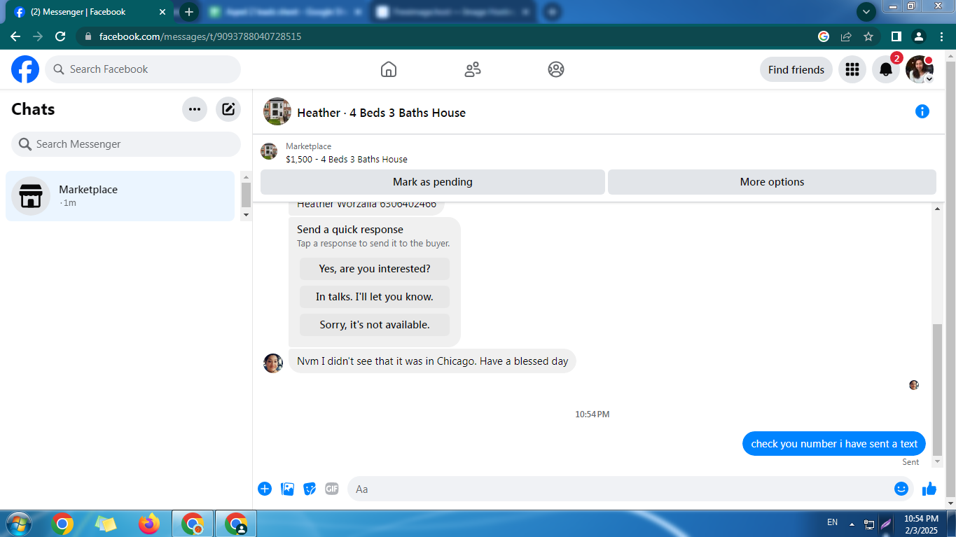This screenshot has height=537, width=956.
Task: Attach a file with the photo icon
Action: [x=287, y=489]
